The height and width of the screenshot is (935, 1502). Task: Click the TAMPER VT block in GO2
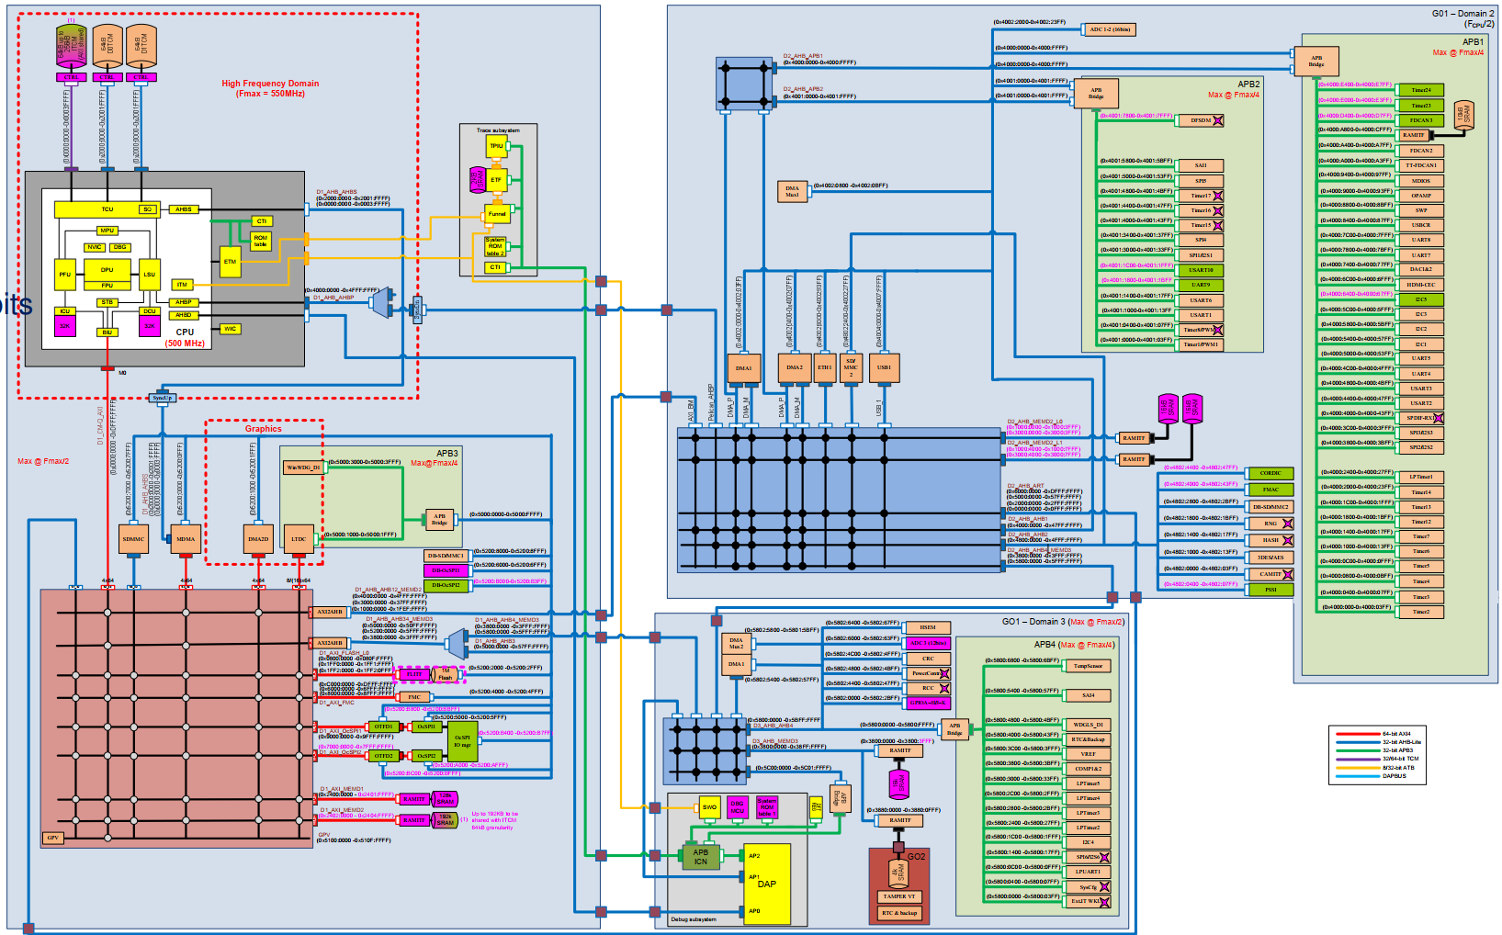click(899, 896)
